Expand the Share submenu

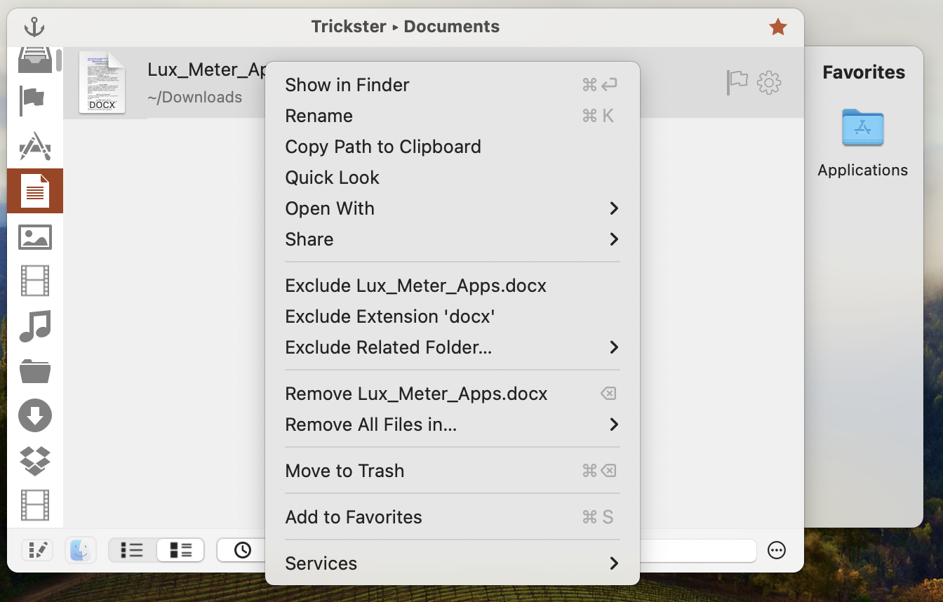pyautogui.click(x=453, y=239)
